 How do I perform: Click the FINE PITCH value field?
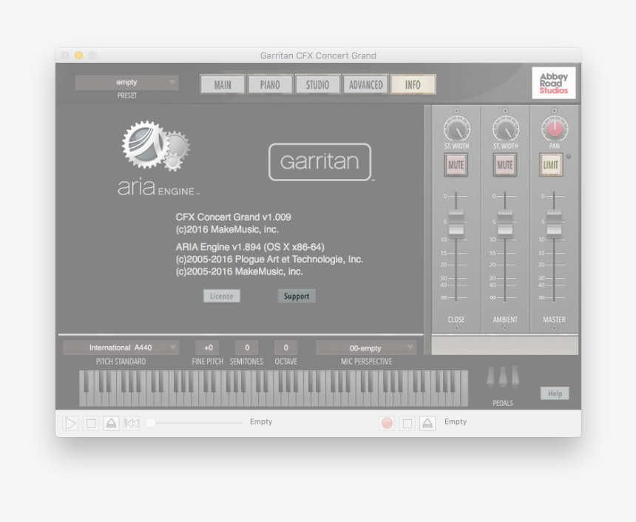pyautogui.click(x=207, y=348)
